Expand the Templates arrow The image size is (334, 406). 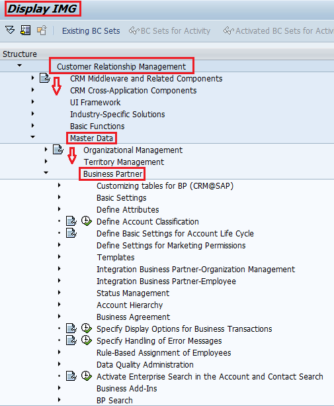tap(60, 256)
